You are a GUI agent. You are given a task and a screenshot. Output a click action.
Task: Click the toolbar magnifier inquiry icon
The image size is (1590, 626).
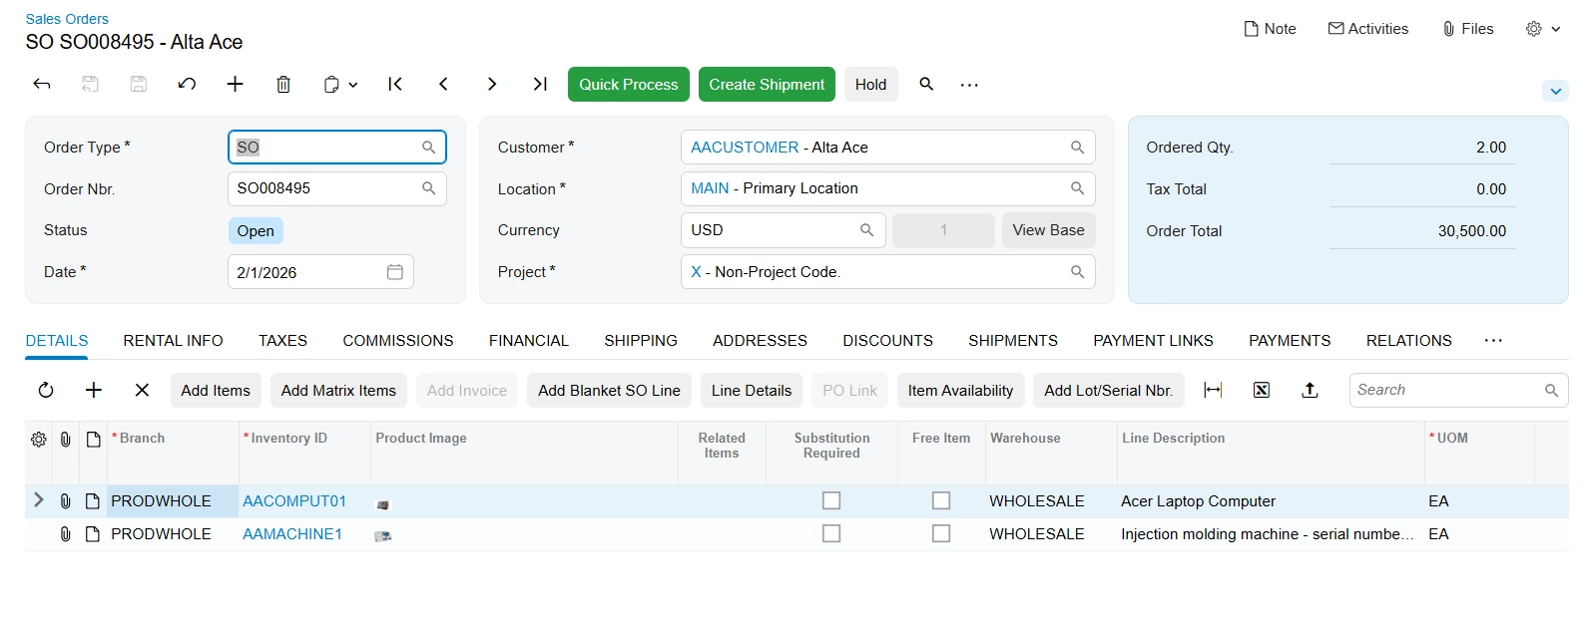(x=926, y=85)
